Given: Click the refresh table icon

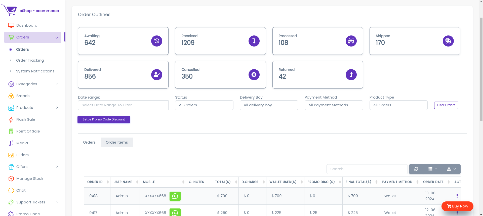Looking at the screenshot, I should pyautogui.click(x=416, y=169).
